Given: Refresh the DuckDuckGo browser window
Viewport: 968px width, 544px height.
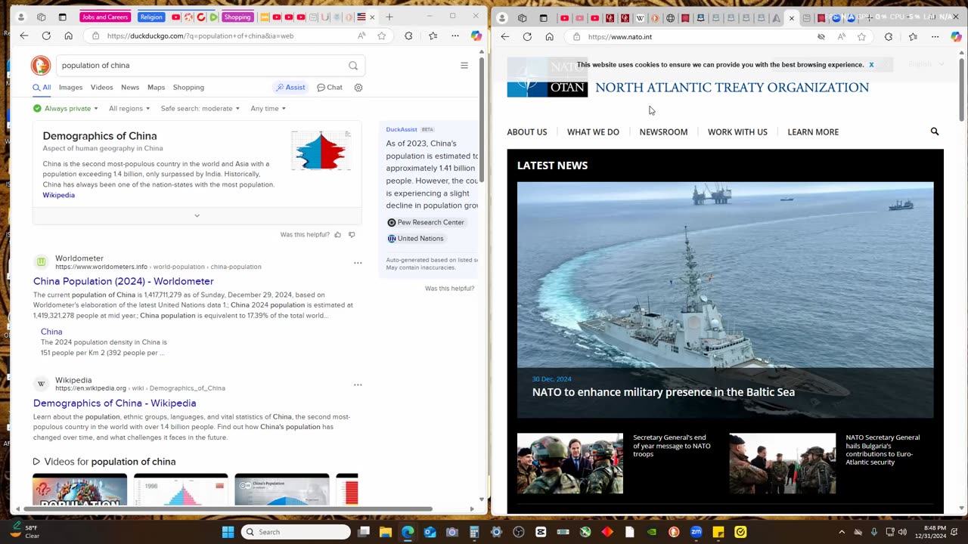Looking at the screenshot, I should 46,36.
